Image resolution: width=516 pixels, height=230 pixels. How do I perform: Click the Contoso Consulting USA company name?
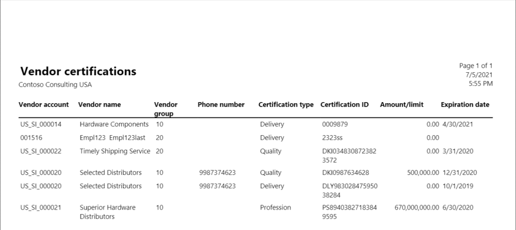point(55,84)
